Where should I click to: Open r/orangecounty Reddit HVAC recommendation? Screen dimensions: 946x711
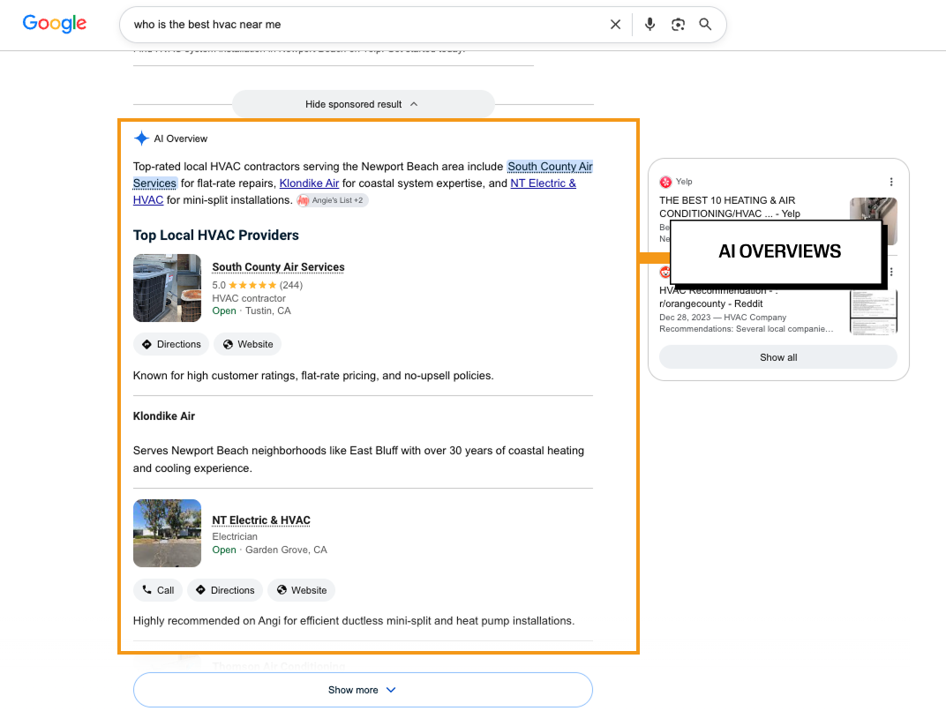point(718,298)
